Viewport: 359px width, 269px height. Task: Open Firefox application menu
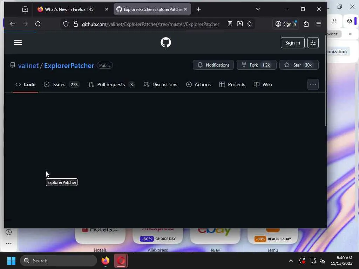click(318, 24)
